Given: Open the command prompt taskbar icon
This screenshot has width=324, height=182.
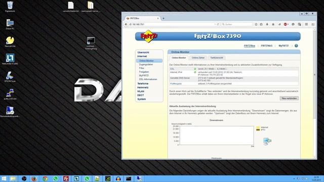Looking at the screenshot, I should pos(129,178).
